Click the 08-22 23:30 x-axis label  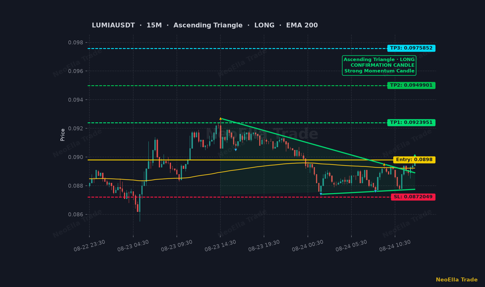click(x=89, y=246)
